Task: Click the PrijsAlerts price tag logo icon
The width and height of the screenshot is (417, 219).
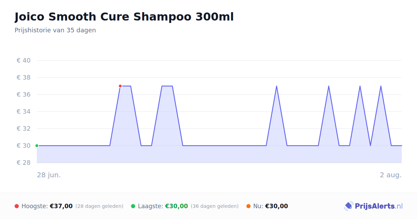Action: click(x=349, y=206)
